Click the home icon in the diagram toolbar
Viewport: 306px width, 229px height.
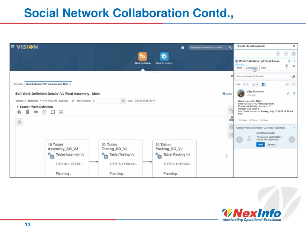tap(19, 112)
